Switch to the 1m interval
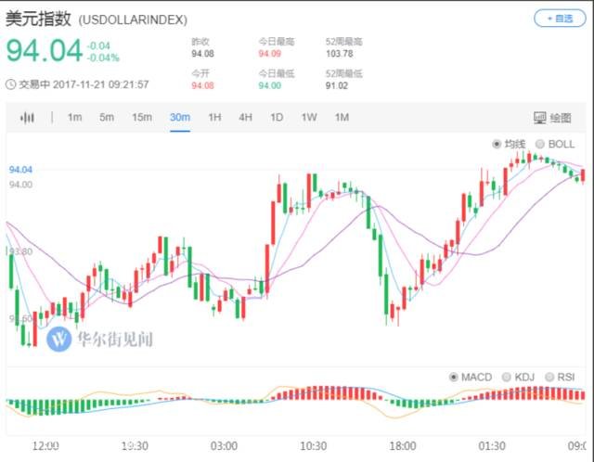594x462 pixels. point(74,118)
